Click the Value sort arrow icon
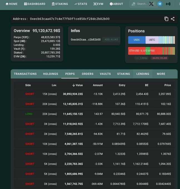The width and height of the screenshot is (180, 189). pyautogui.click(x=74, y=85)
